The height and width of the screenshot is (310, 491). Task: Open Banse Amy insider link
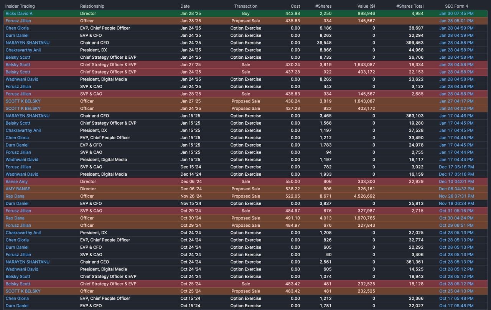coord(16,181)
